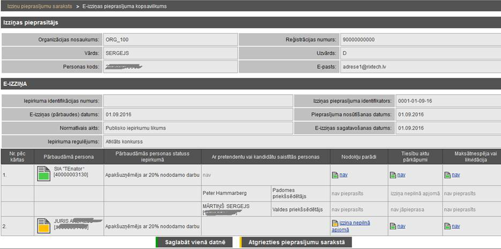Open the Tiesību aktu pārkāpumi icon in row 1
501x249 pixels.
(x=393, y=175)
